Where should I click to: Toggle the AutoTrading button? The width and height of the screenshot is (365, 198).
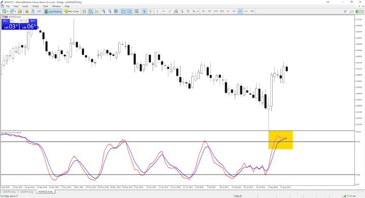(x=53, y=11)
